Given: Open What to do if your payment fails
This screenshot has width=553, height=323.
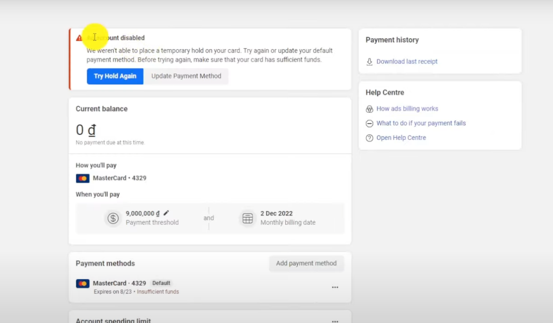Looking at the screenshot, I should (421, 123).
